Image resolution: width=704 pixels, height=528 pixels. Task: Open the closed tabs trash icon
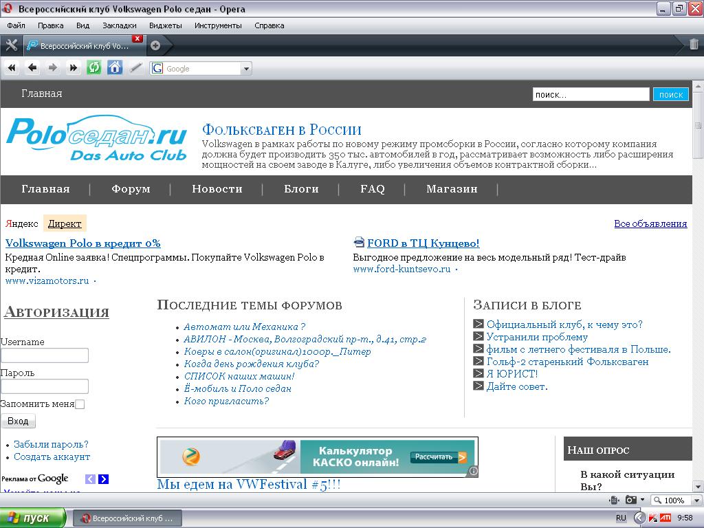coord(694,45)
